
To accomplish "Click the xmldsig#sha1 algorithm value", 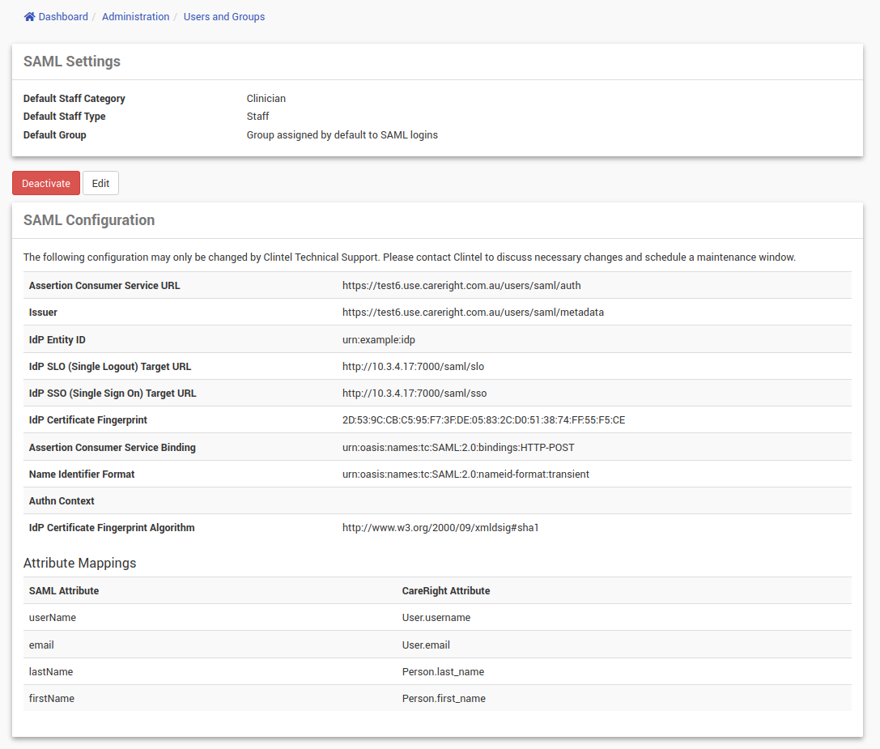I will pyautogui.click(x=440, y=528).
